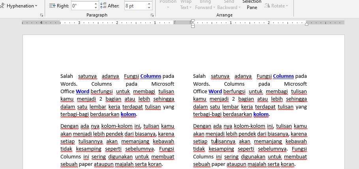Screen dimensions: 359x169
Task: Open the Bring Forward dropdown
Action: point(205,5)
